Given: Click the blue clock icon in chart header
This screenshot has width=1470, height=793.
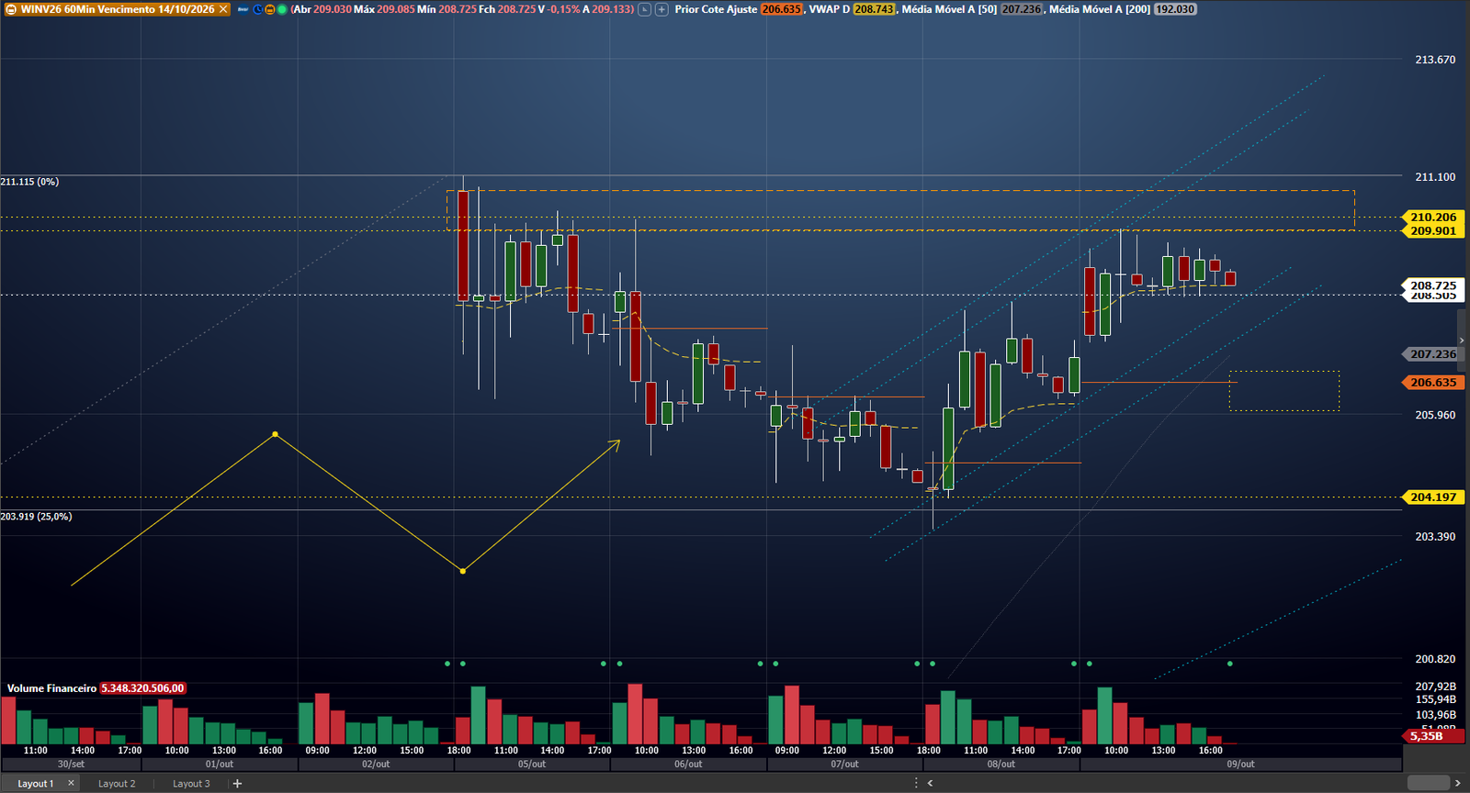Looking at the screenshot, I should [257, 9].
